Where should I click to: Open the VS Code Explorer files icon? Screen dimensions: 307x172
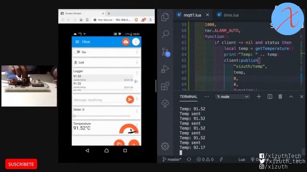pyautogui.click(x=165, y=17)
